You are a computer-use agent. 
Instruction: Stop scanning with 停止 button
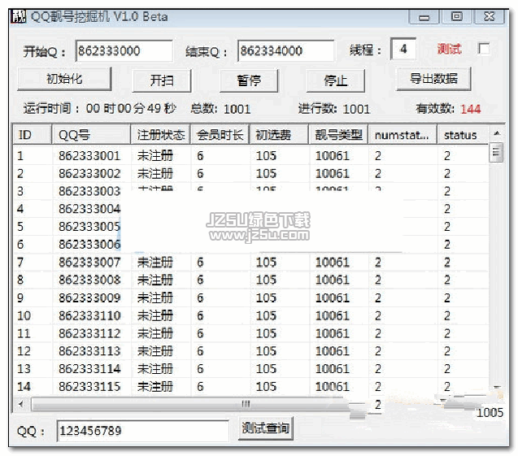coord(336,80)
